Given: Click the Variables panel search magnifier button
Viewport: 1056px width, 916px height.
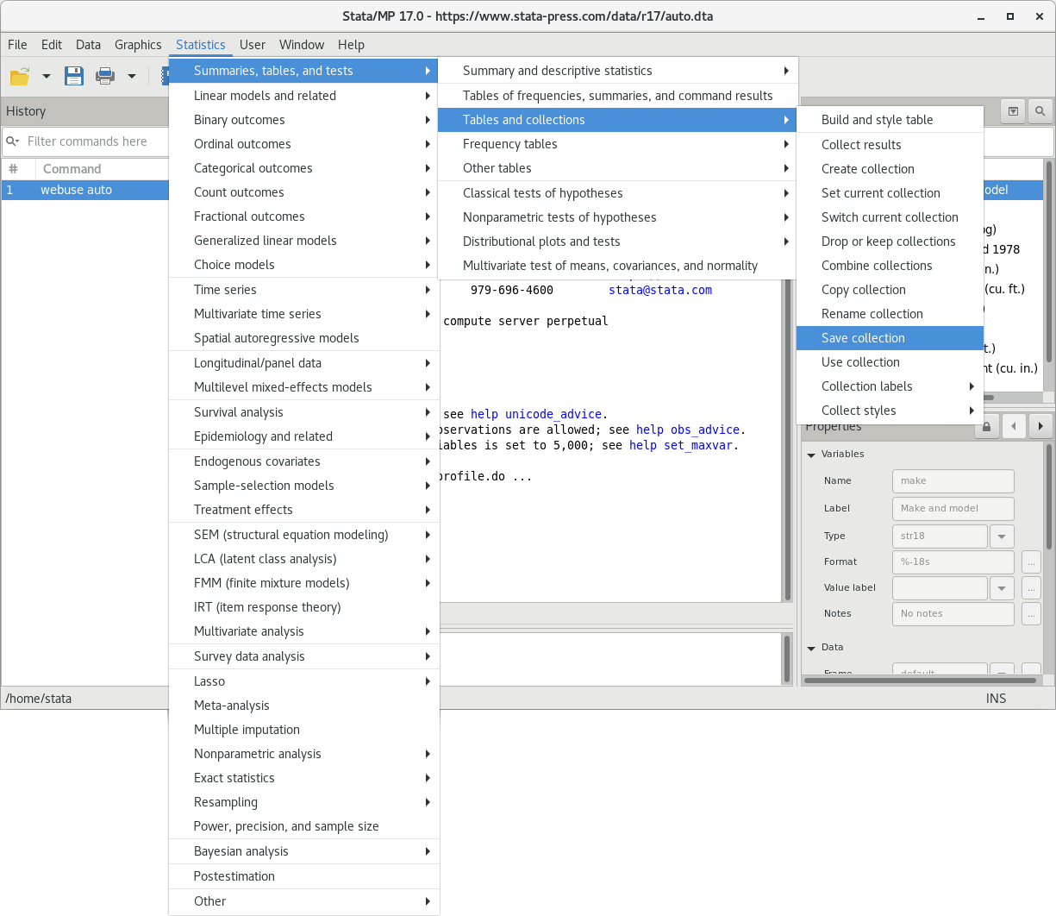Looking at the screenshot, I should (1040, 111).
